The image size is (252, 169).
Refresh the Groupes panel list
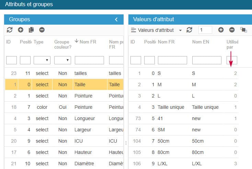(x=10, y=30)
